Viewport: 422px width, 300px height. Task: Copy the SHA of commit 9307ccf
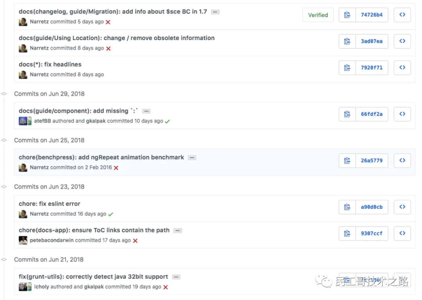pyautogui.click(x=347, y=233)
